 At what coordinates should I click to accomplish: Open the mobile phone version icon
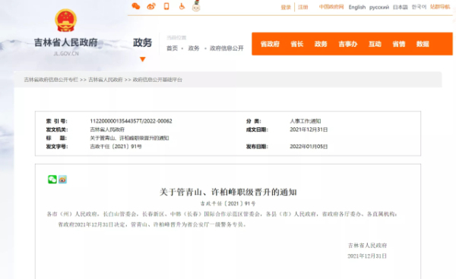pyautogui.click(x=166, y=6)
